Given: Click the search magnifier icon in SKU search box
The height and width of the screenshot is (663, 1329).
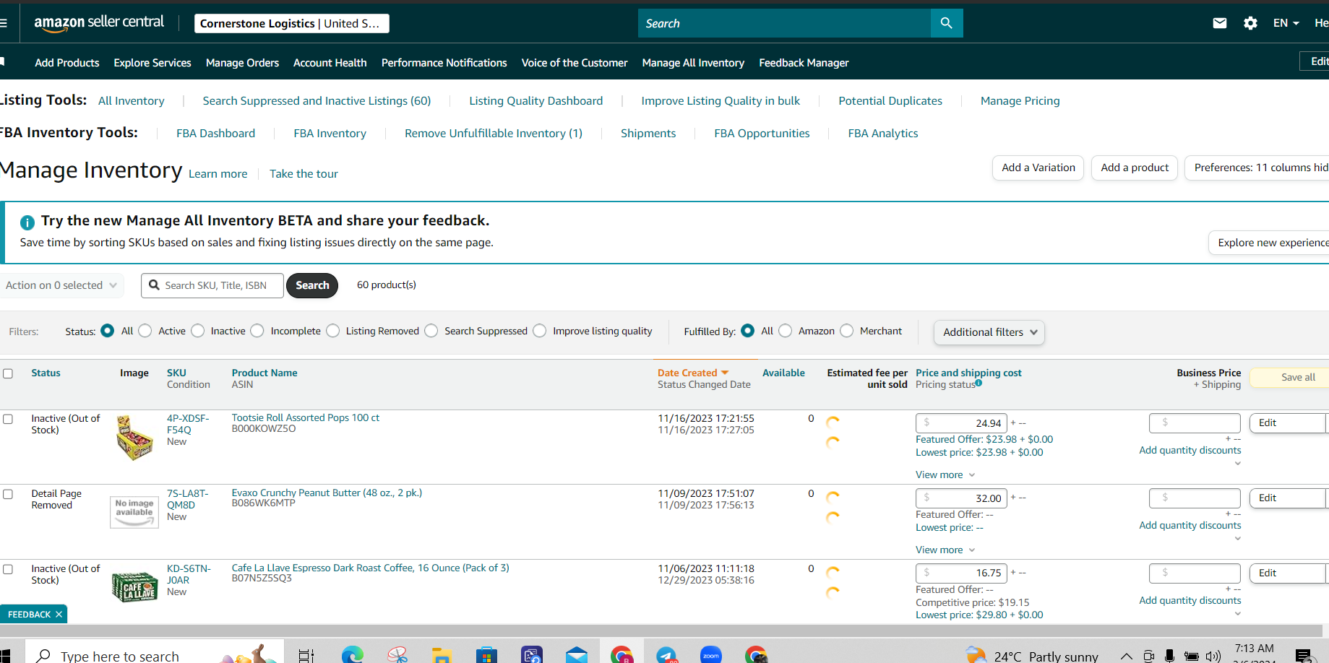Looking at the screenshot, I should tap(154, 285).
